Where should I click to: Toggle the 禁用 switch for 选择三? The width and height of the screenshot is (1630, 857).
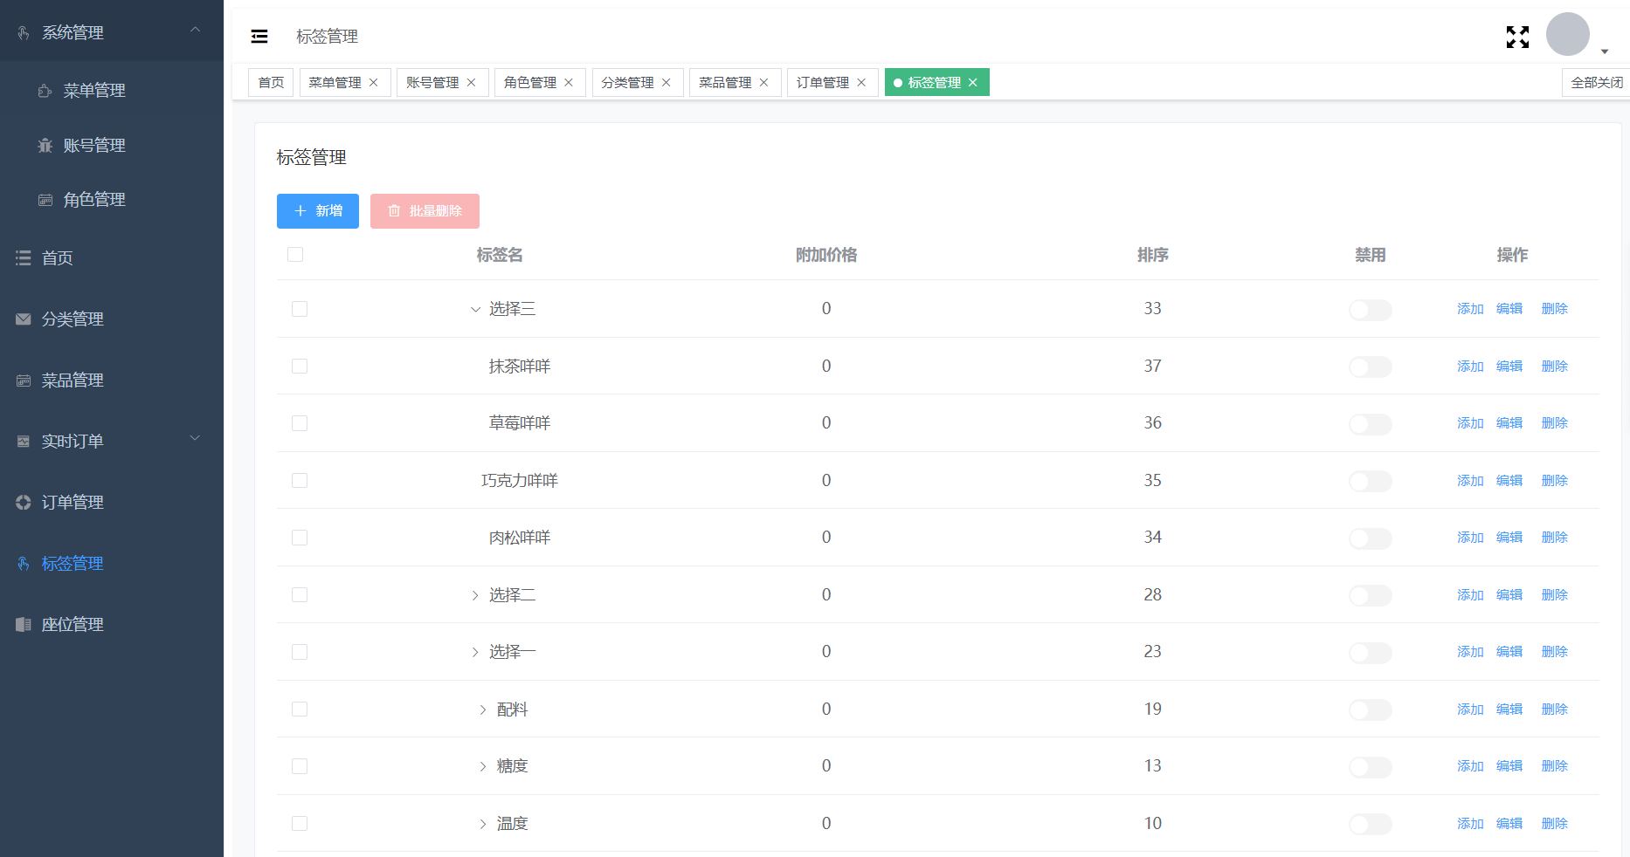(x=1371, y=310)
